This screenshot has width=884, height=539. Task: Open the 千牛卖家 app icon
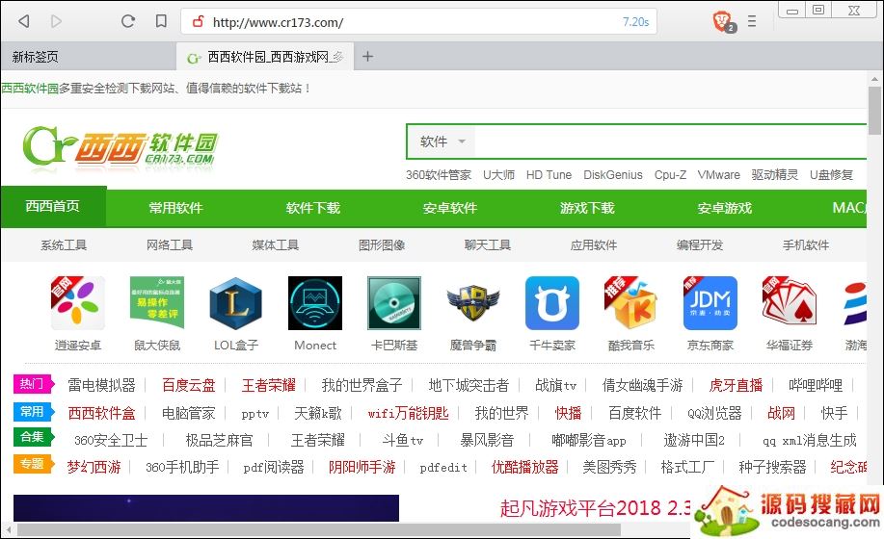point(552,303)
